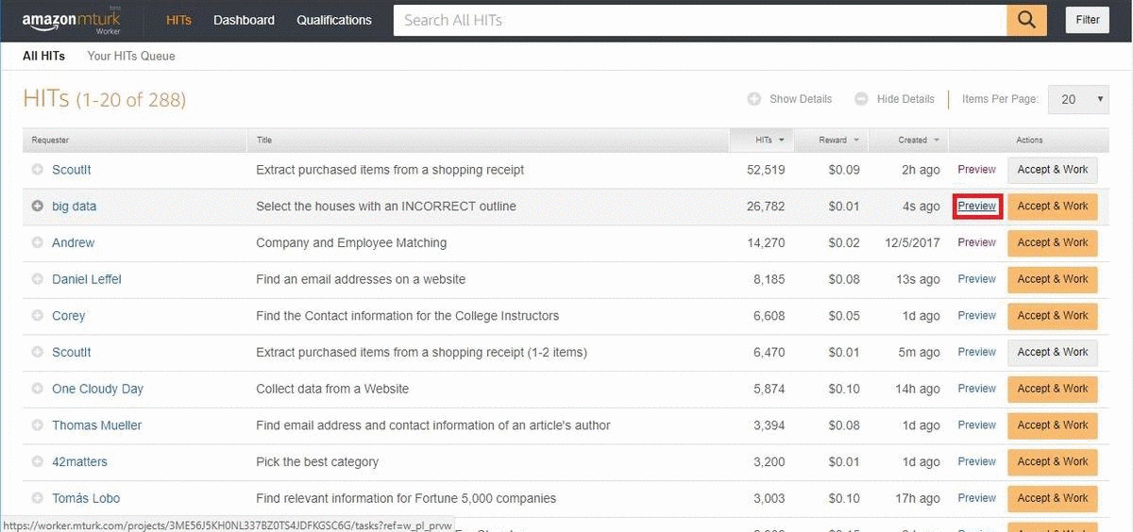The width and height of the screenshot is (1133, 532).
Task: Open the HITs navigation tab
Action: 178,20
